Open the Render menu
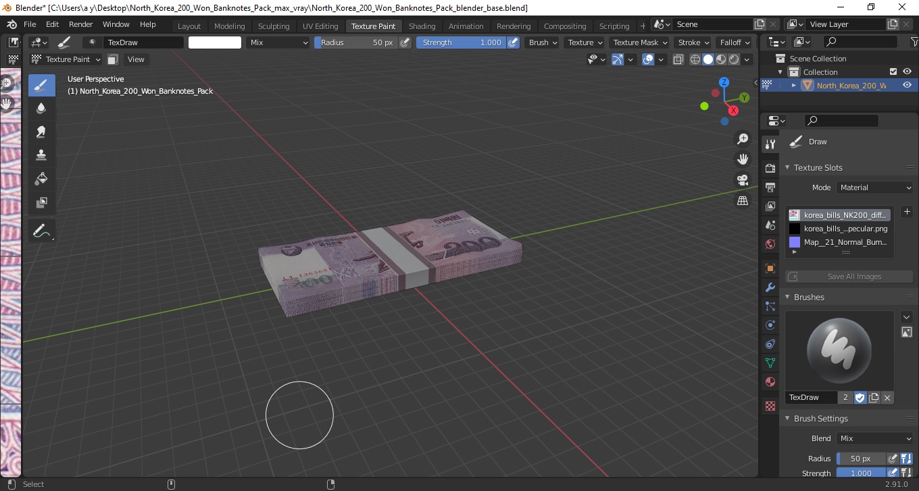This screenshot has width=919, height=491. pos(80,24)
